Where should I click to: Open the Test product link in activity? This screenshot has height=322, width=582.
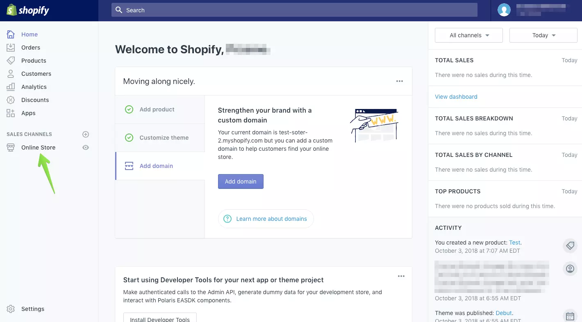pos(515,243)
